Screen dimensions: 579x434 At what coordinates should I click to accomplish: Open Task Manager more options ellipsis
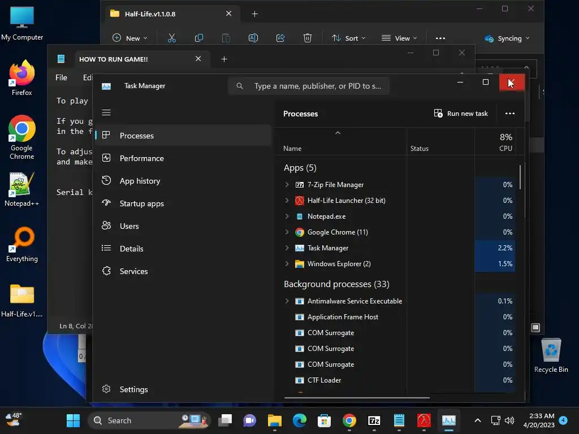[510, 113]
